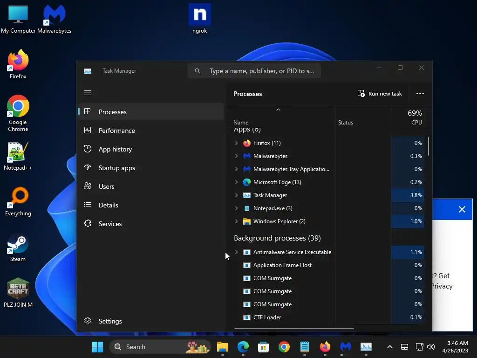Open the Services page
477x358 pixels.
tap(151, 224)
